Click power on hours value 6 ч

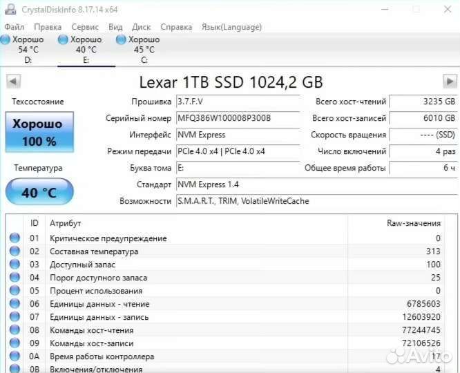tap(423, 168)
